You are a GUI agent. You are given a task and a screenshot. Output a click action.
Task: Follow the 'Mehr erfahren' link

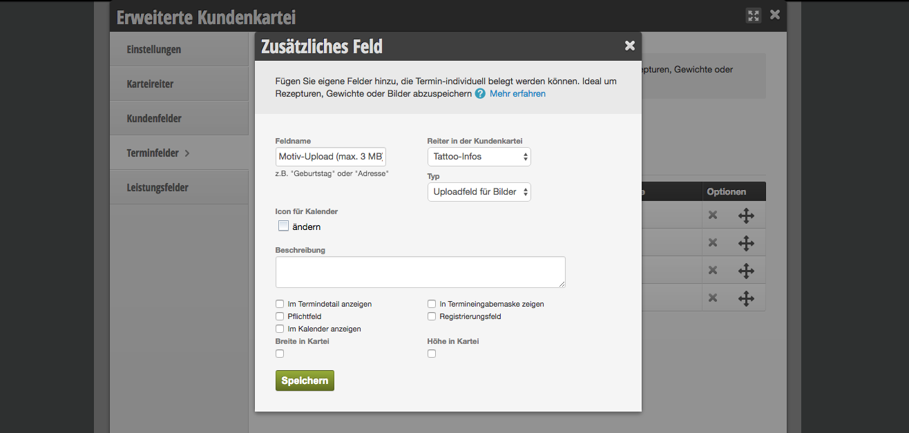(x=517, y=94)
